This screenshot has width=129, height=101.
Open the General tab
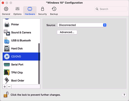(x=6, y=11)
